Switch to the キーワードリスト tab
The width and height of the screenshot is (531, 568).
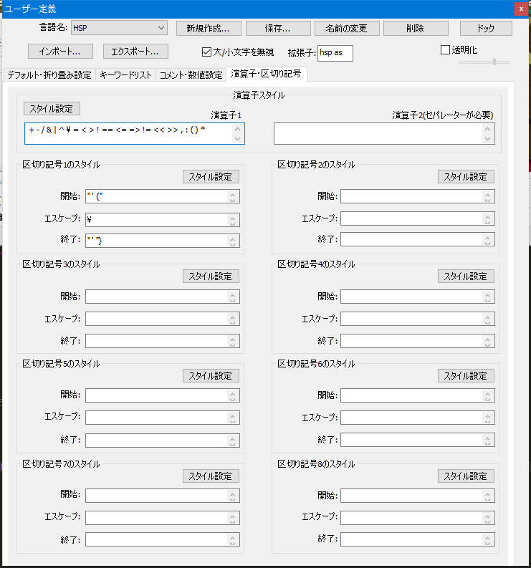click(x=125, y=75)
